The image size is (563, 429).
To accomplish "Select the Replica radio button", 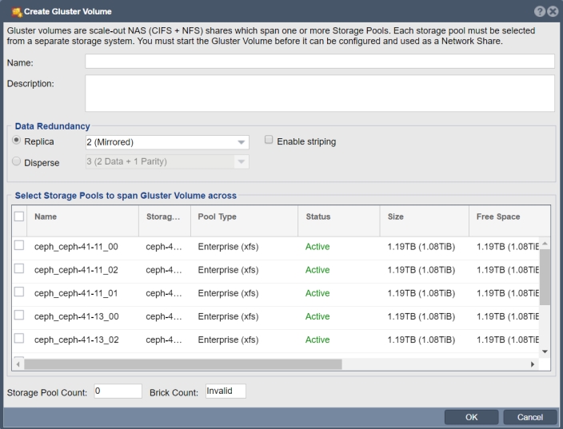I will pos(16,141).
